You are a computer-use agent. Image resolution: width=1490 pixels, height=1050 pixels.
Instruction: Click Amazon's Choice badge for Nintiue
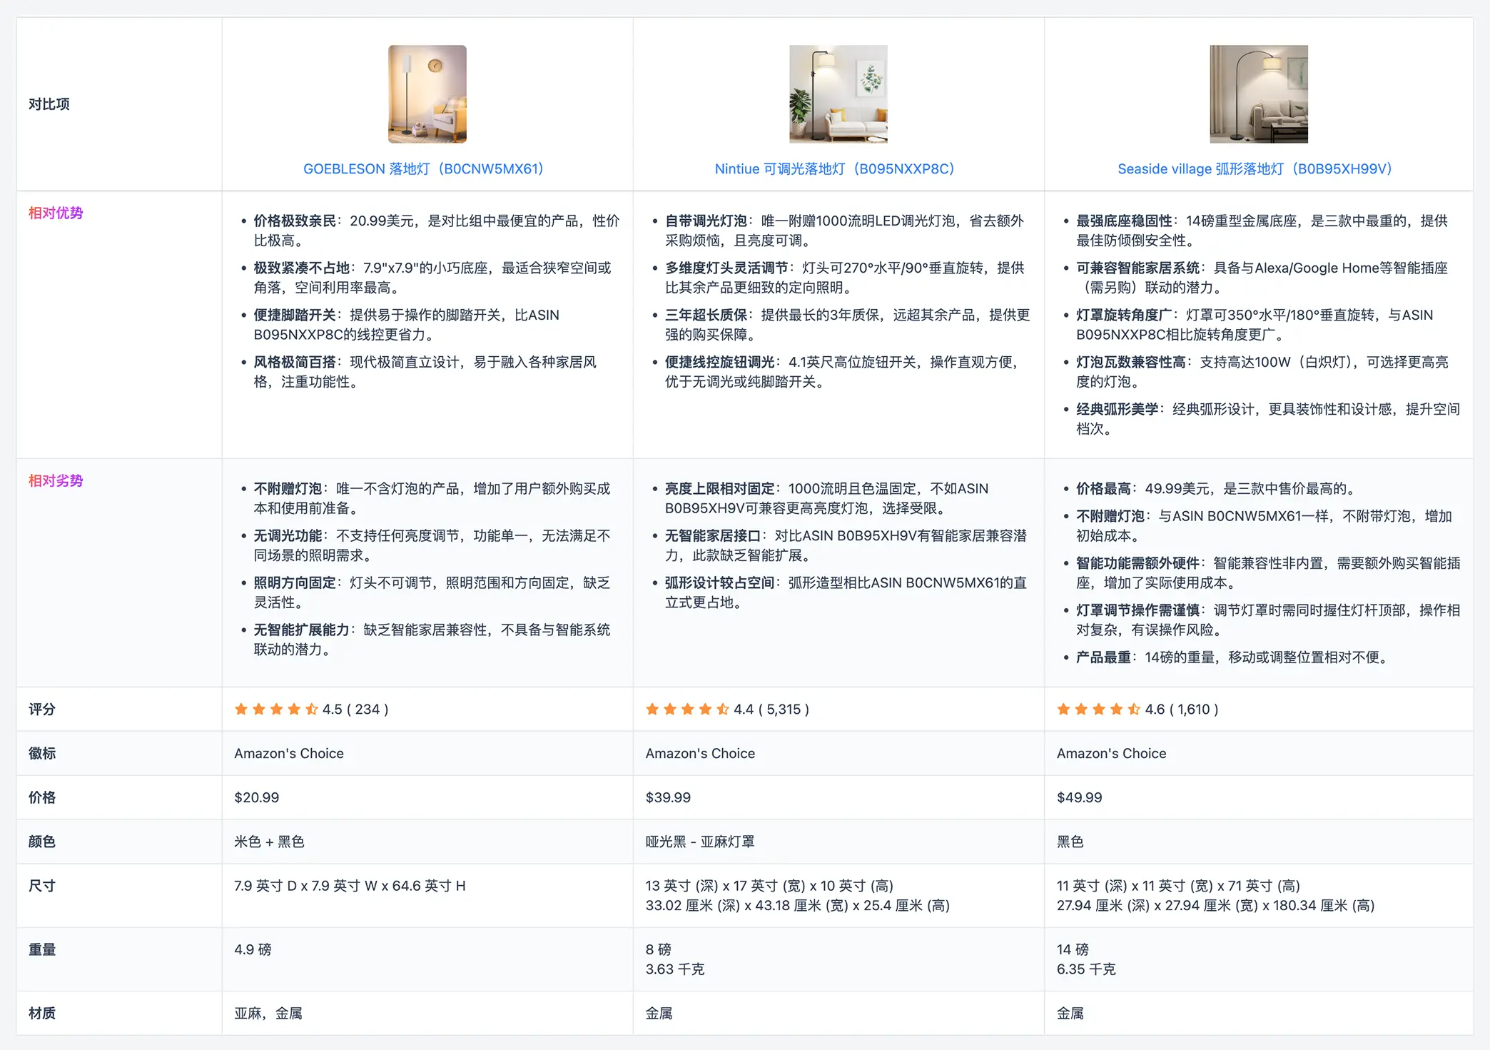700,754
